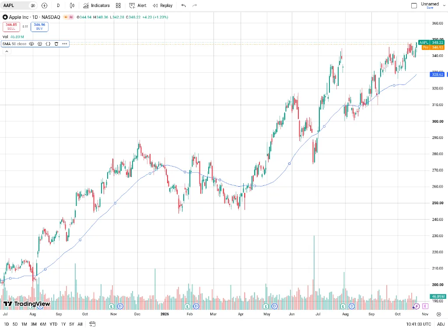
Task: Click the 346.85 SELL button
Action: 11,27
